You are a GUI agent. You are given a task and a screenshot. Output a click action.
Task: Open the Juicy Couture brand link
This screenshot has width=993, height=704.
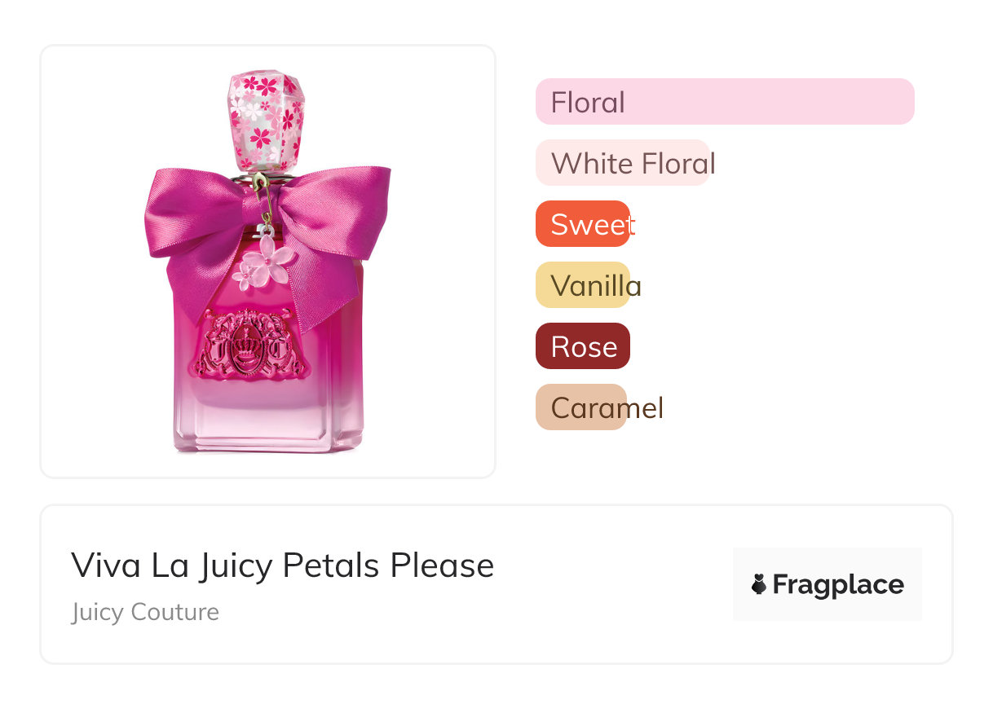[145, 612]
